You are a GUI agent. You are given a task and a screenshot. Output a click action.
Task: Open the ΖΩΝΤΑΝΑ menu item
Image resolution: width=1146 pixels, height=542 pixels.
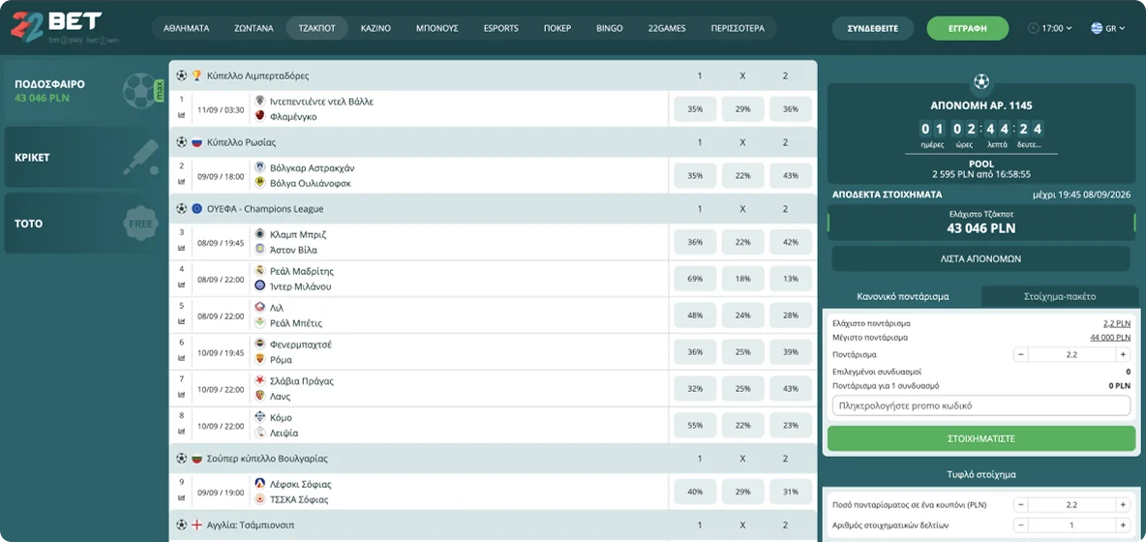click(x=254, y=28)
